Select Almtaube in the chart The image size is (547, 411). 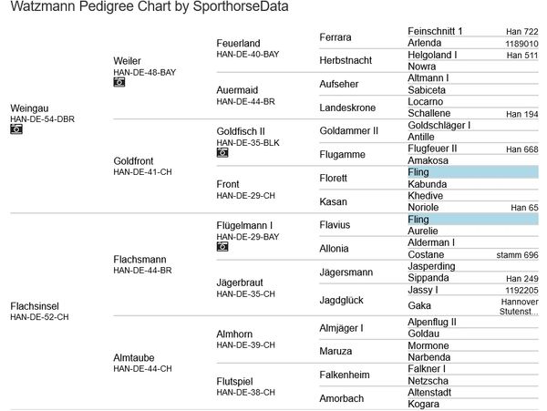point(136,357)
